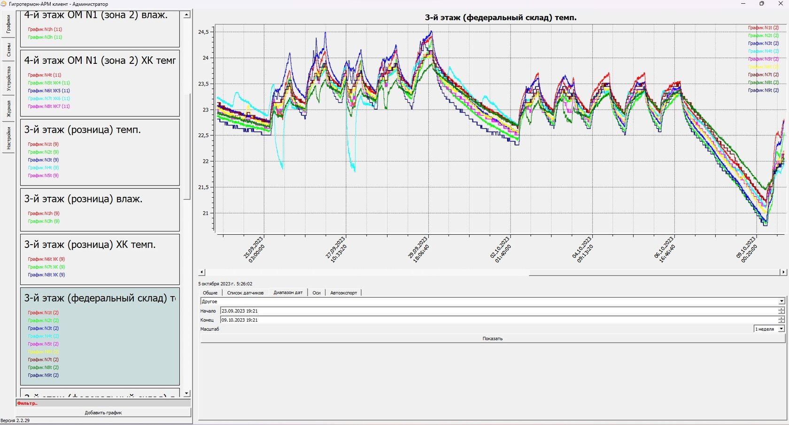Click График N6t ХК (9) entry
Screen dimensions: 789x425
point(46,259)
